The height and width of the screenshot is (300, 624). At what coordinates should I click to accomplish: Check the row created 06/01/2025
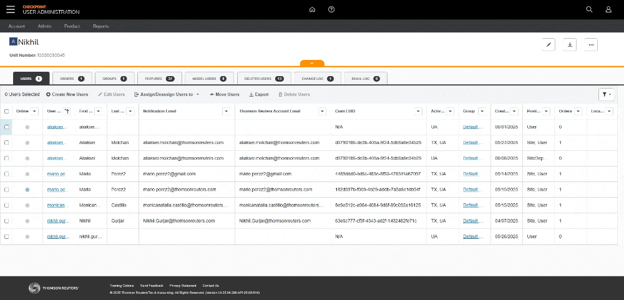pos(6,127)
